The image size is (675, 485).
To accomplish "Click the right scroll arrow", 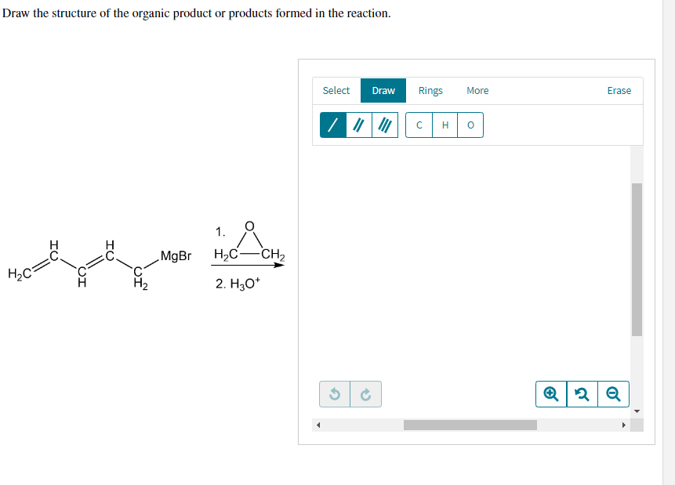I will tap(624, 423).
